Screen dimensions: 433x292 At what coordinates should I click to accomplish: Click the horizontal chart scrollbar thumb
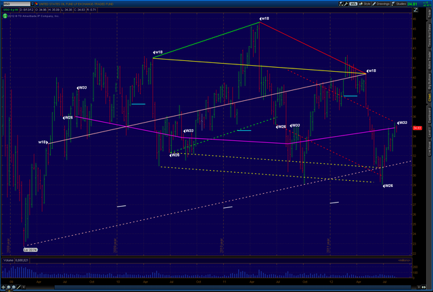click(234, 287)
